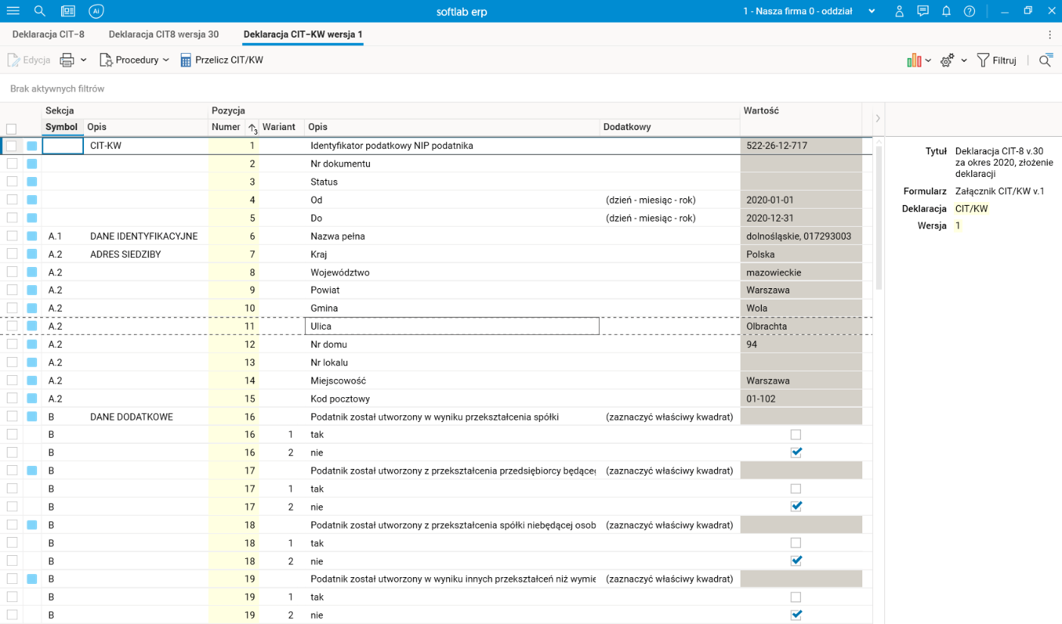
Task: Open the user profile icon
Action: [x=899, y=11]
